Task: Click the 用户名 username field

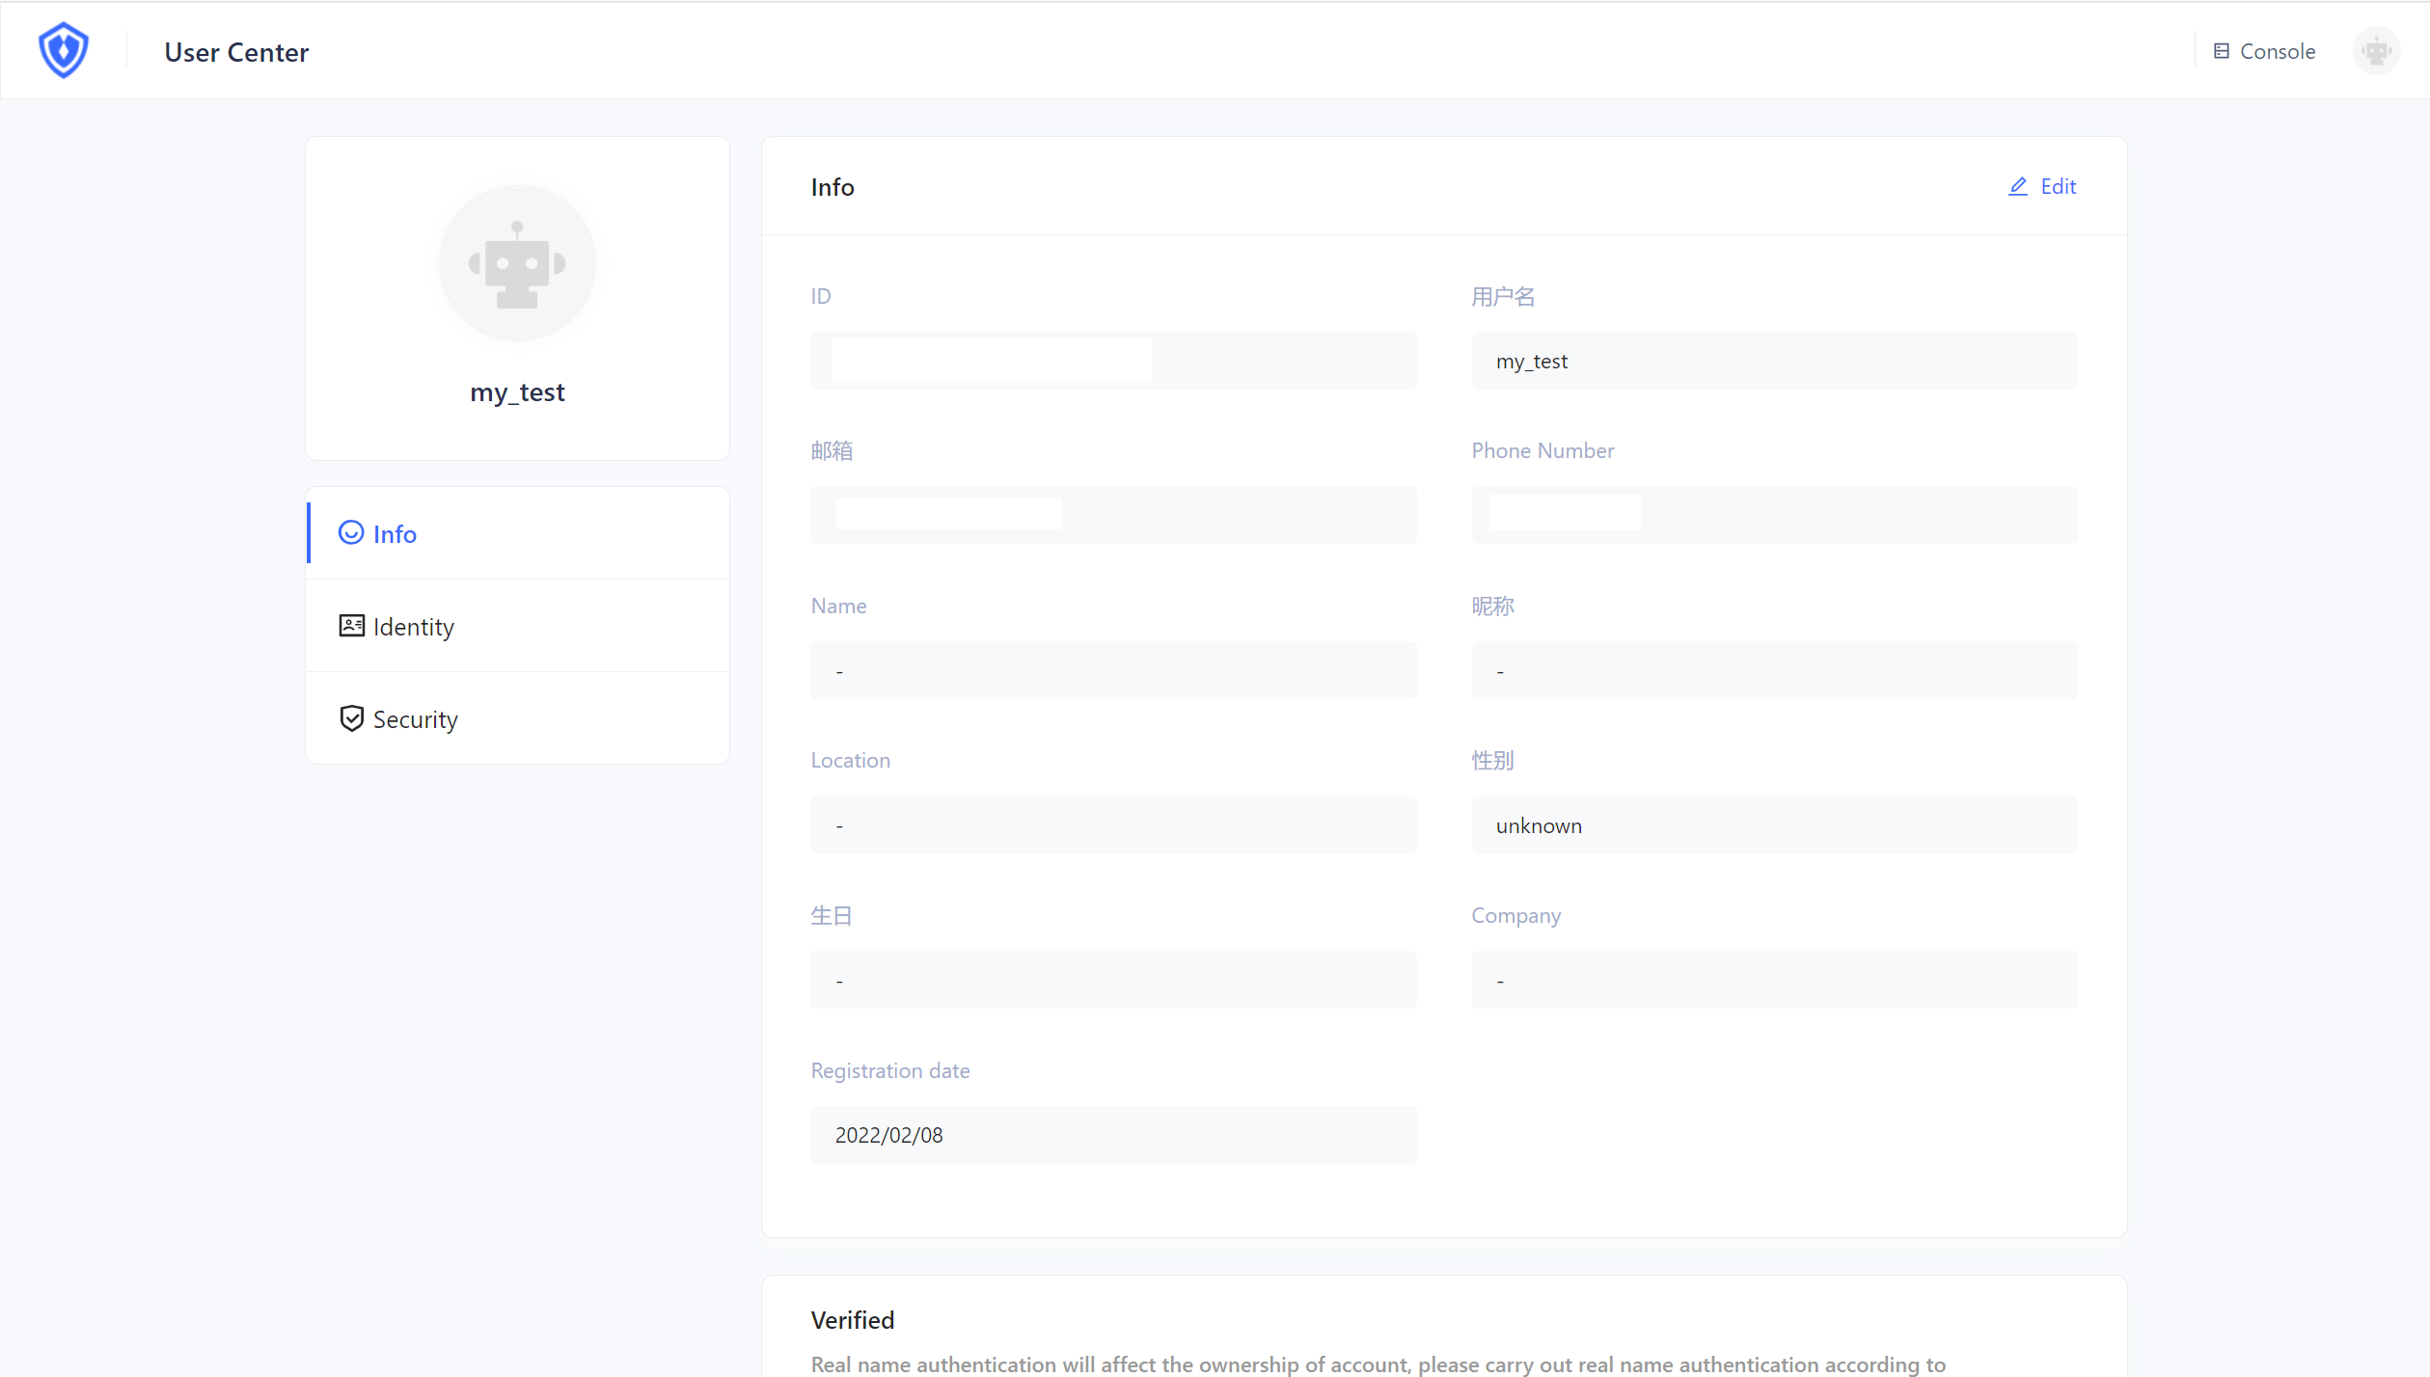Action: (1774, 361)
